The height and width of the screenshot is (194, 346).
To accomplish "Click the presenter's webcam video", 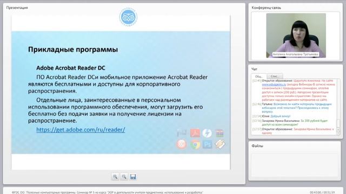I will click(x=296, y=35).
